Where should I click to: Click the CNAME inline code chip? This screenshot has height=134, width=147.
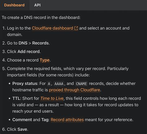point(81,84)
